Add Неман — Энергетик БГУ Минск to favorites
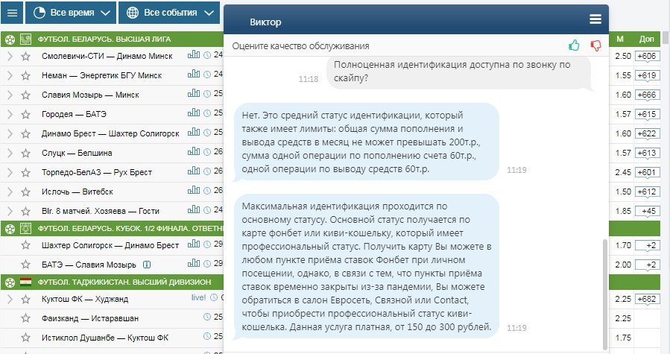Screen dimensions: 670x354 [x=26, y=75]
